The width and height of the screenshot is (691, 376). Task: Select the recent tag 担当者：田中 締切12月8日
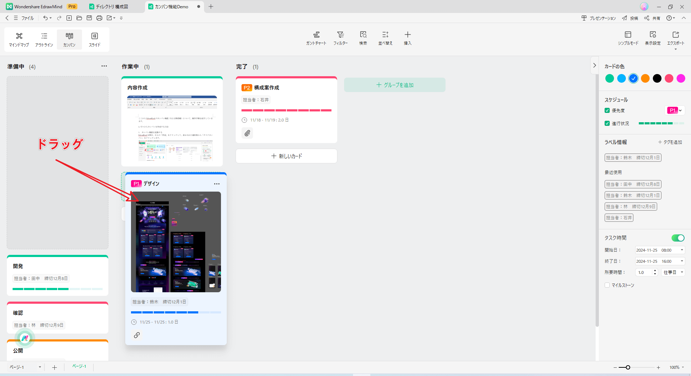point(633,184)
